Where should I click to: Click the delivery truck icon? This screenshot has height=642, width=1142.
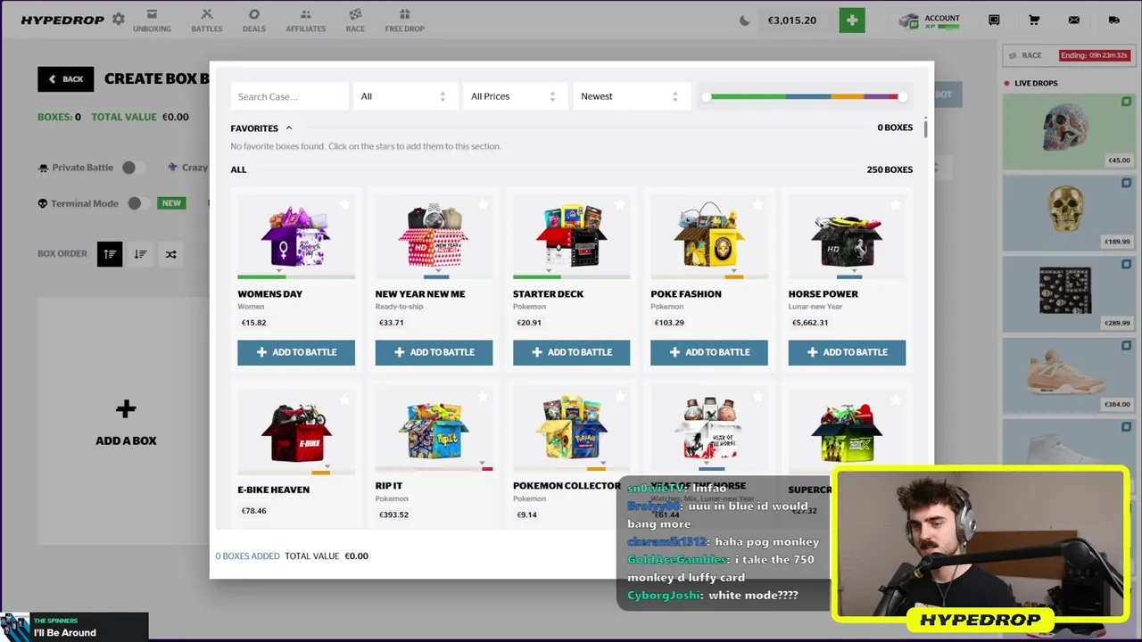coord(1114,20)
